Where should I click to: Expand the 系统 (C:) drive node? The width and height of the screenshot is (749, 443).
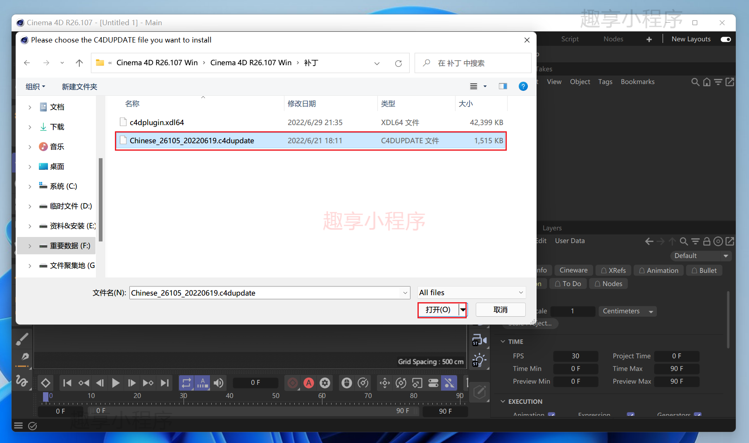(x=30, y=187)
